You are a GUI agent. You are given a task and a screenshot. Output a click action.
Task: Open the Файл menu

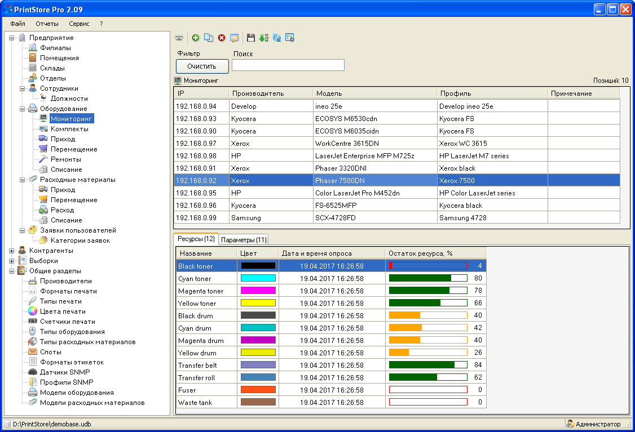click(x=18, y=24)
